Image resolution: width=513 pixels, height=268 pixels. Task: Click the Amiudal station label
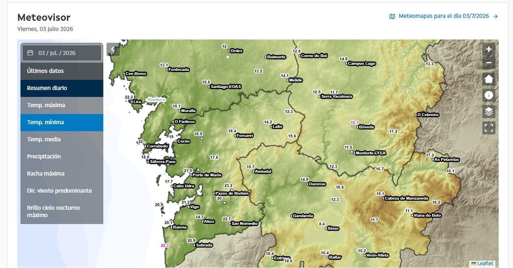point(263,171)
